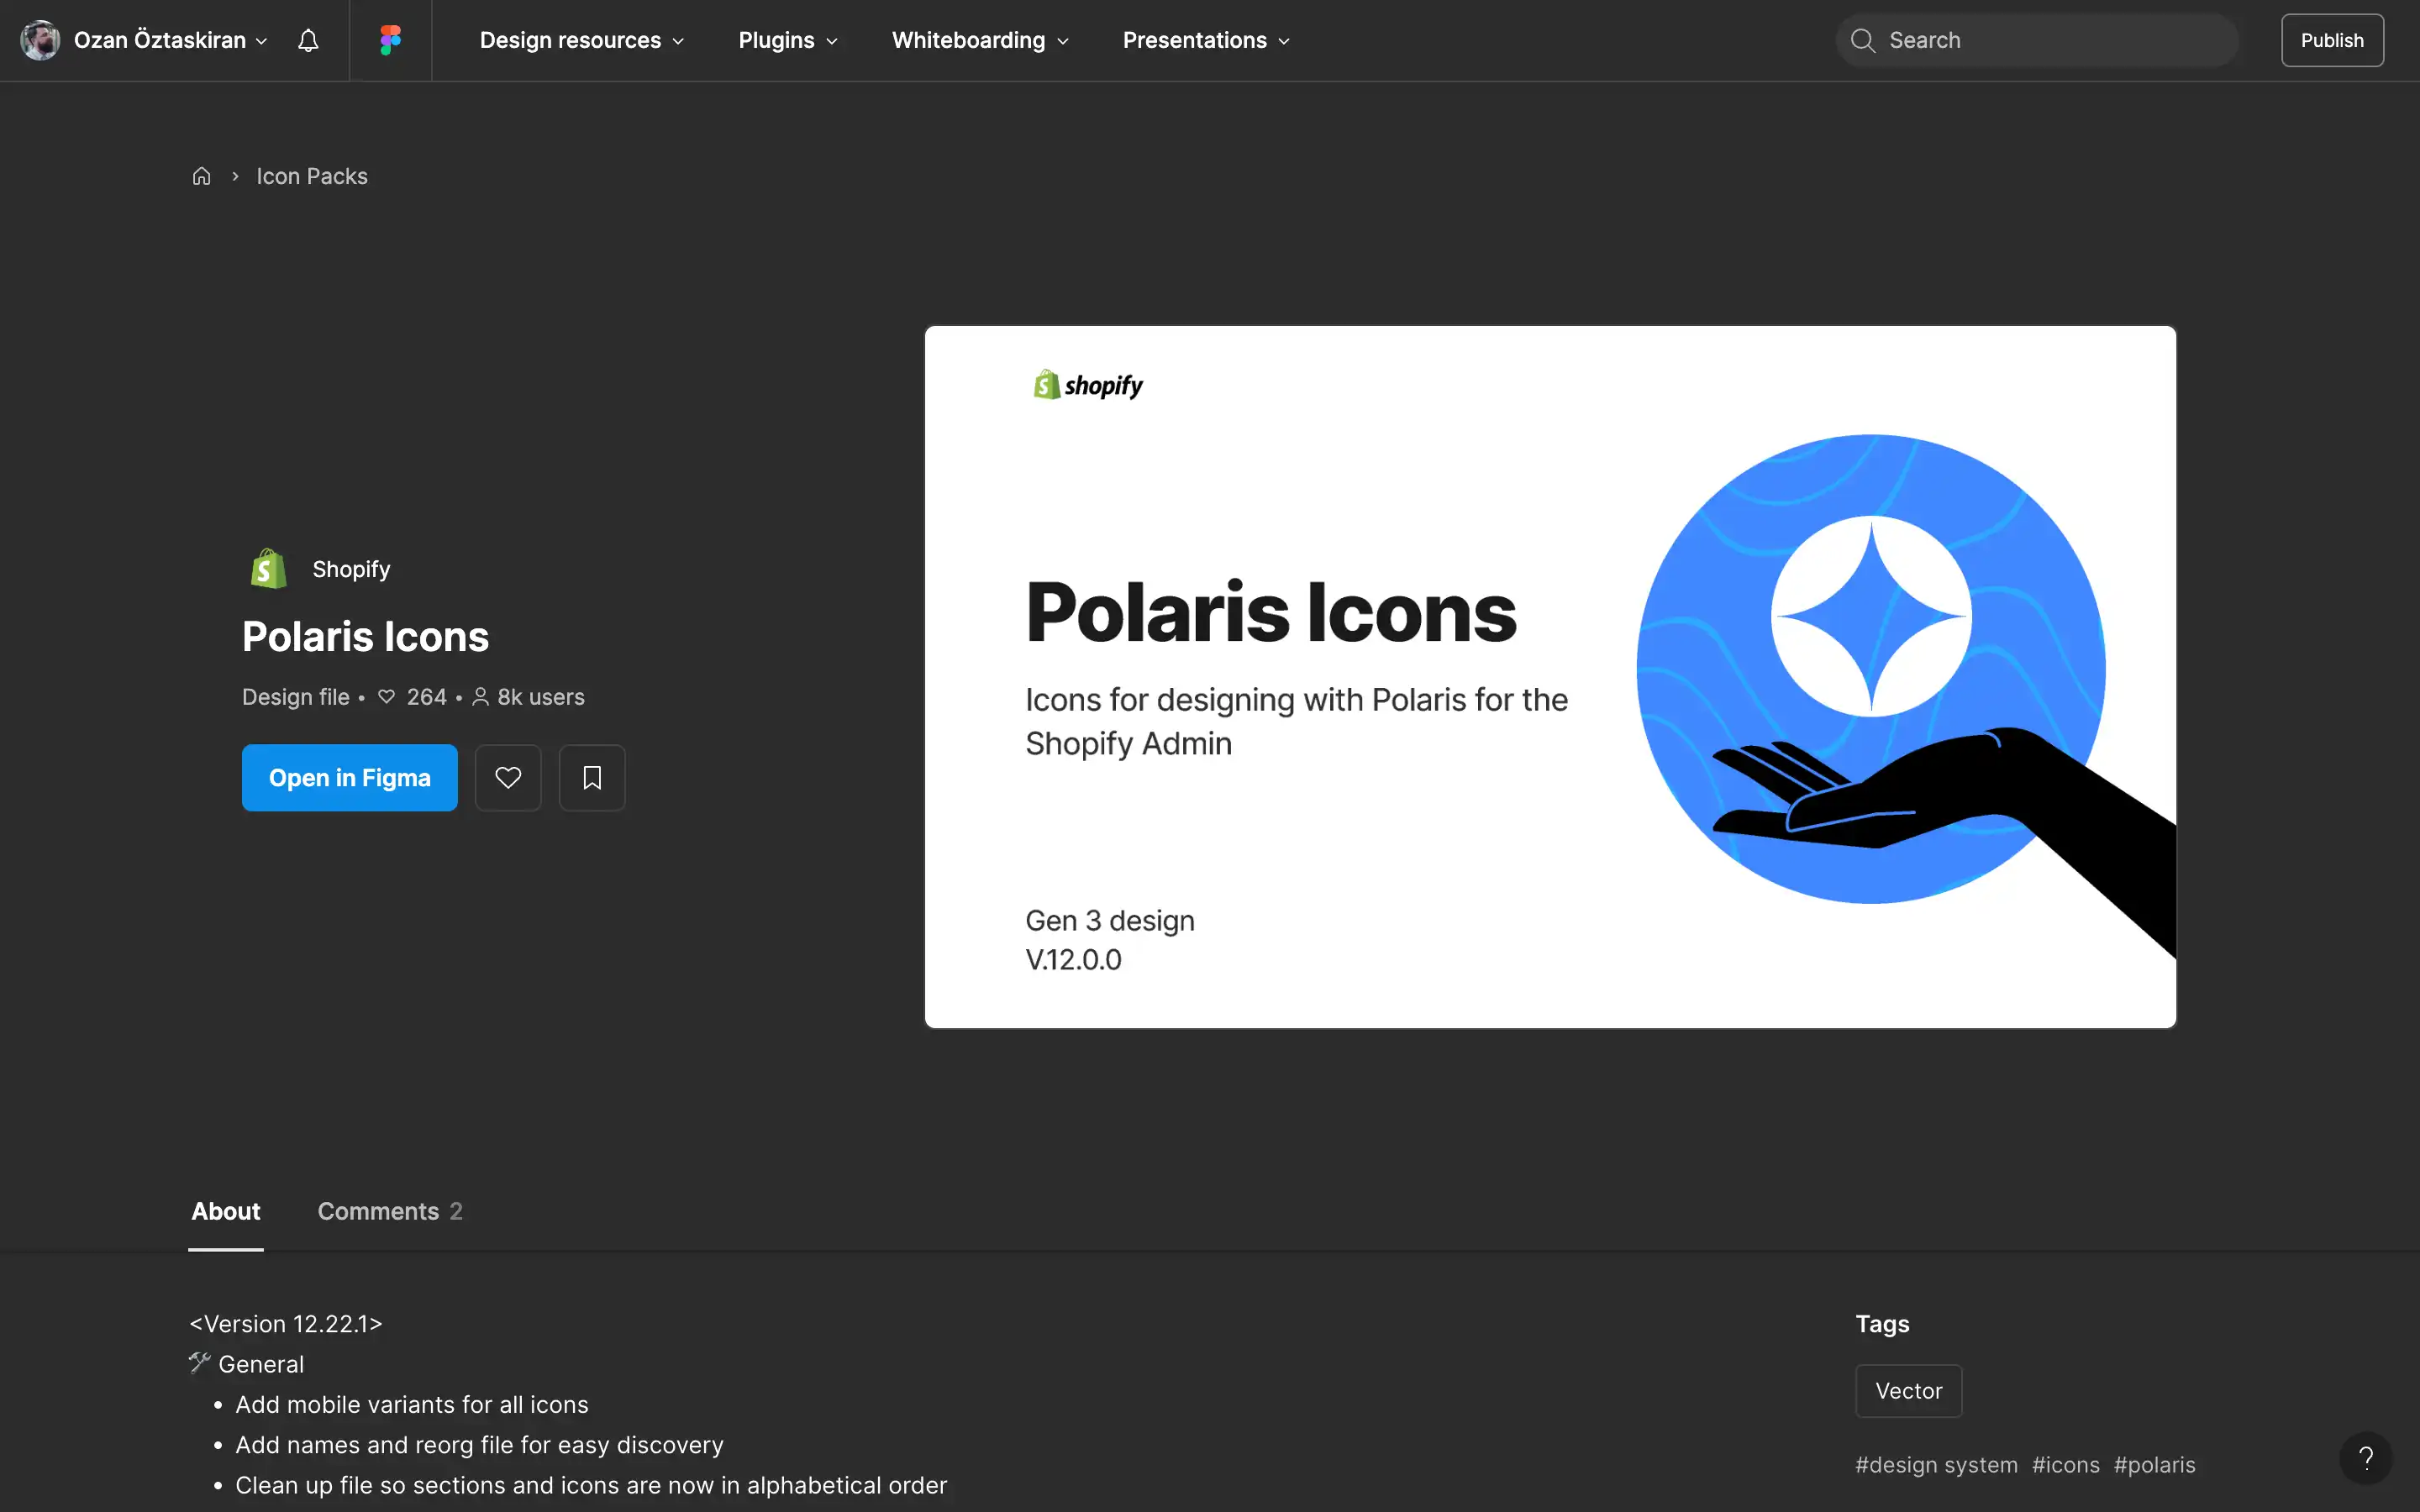Open Whiteboarding dropdown menu
The width and height of the screenshot is (2420, 1512).
980,40
